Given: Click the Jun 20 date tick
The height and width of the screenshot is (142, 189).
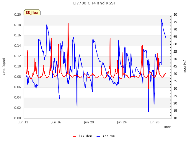Looking at the screenshot, I should pos(89,122).
